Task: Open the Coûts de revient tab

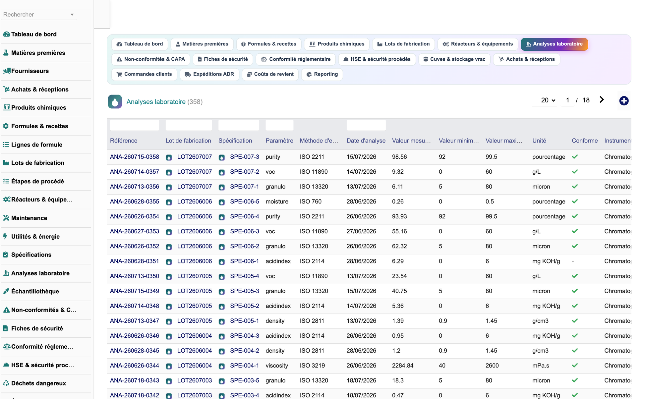Action: click(x=270, y=74)
